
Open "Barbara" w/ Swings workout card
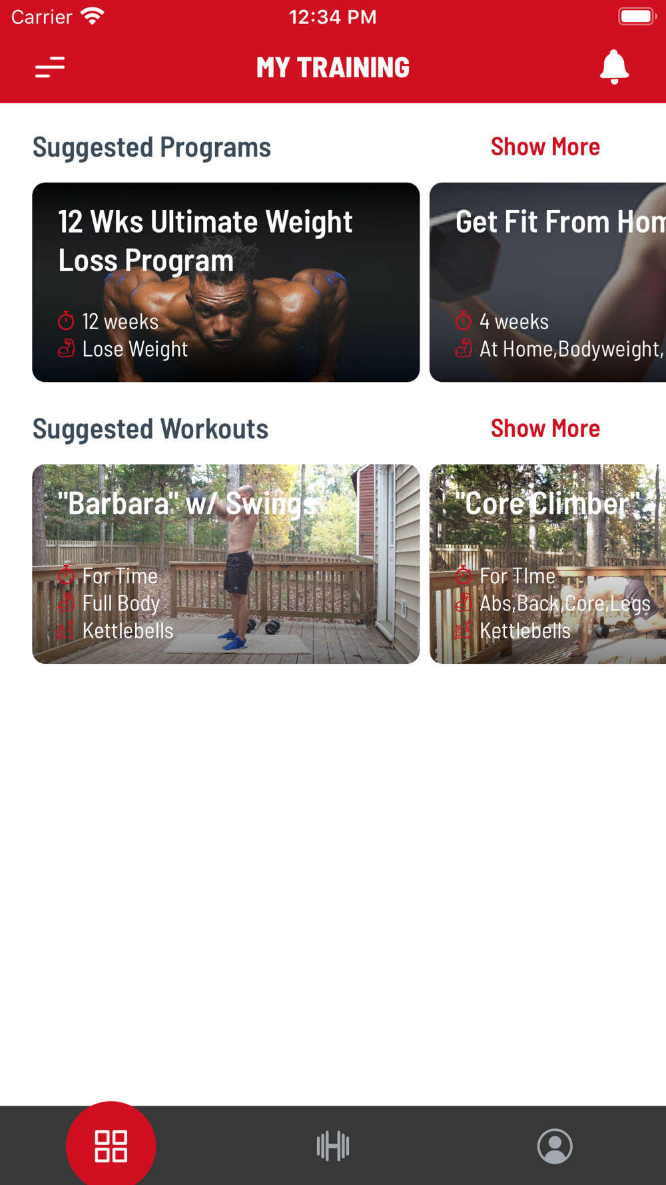[226, 564]
